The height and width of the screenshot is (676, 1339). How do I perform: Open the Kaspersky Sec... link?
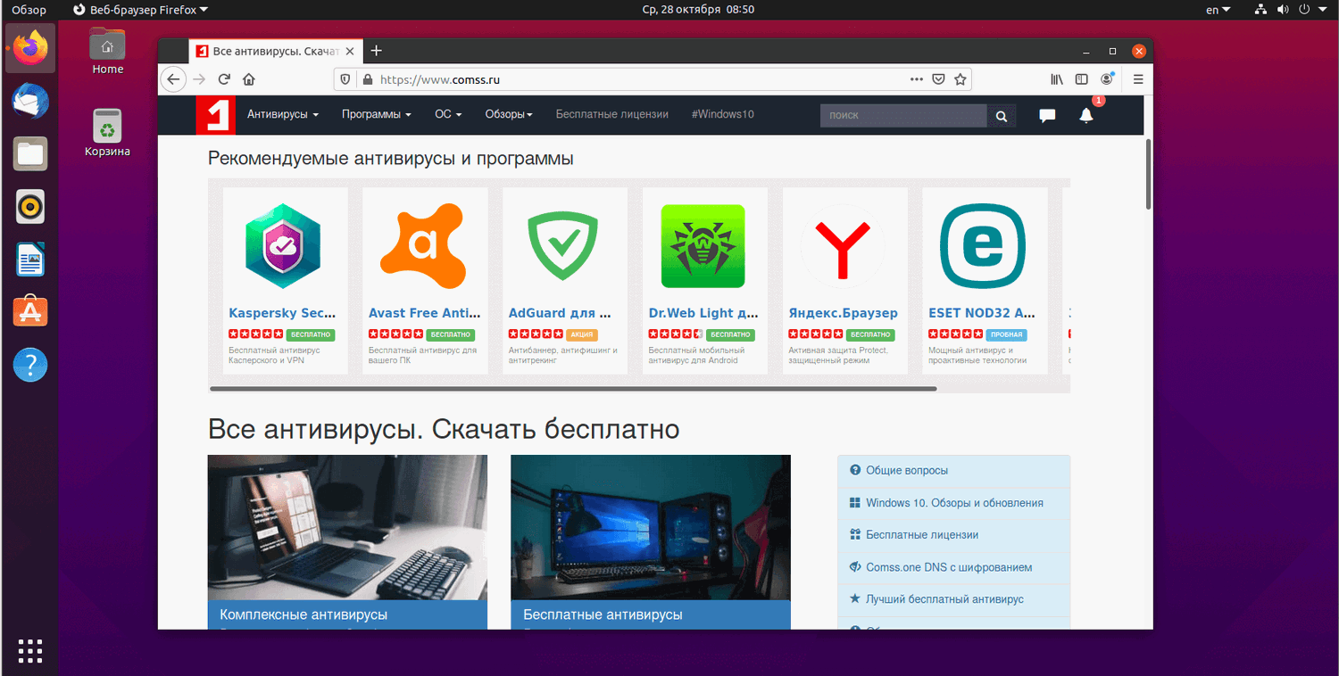(x=283, y=313)
